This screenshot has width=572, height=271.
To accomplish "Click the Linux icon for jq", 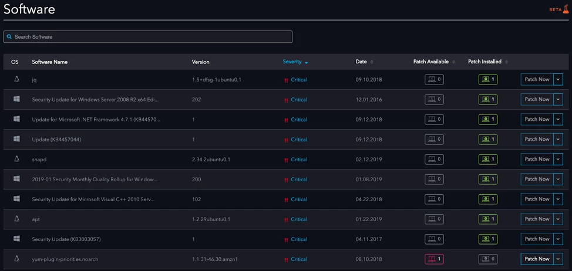I will click(16, 79).
